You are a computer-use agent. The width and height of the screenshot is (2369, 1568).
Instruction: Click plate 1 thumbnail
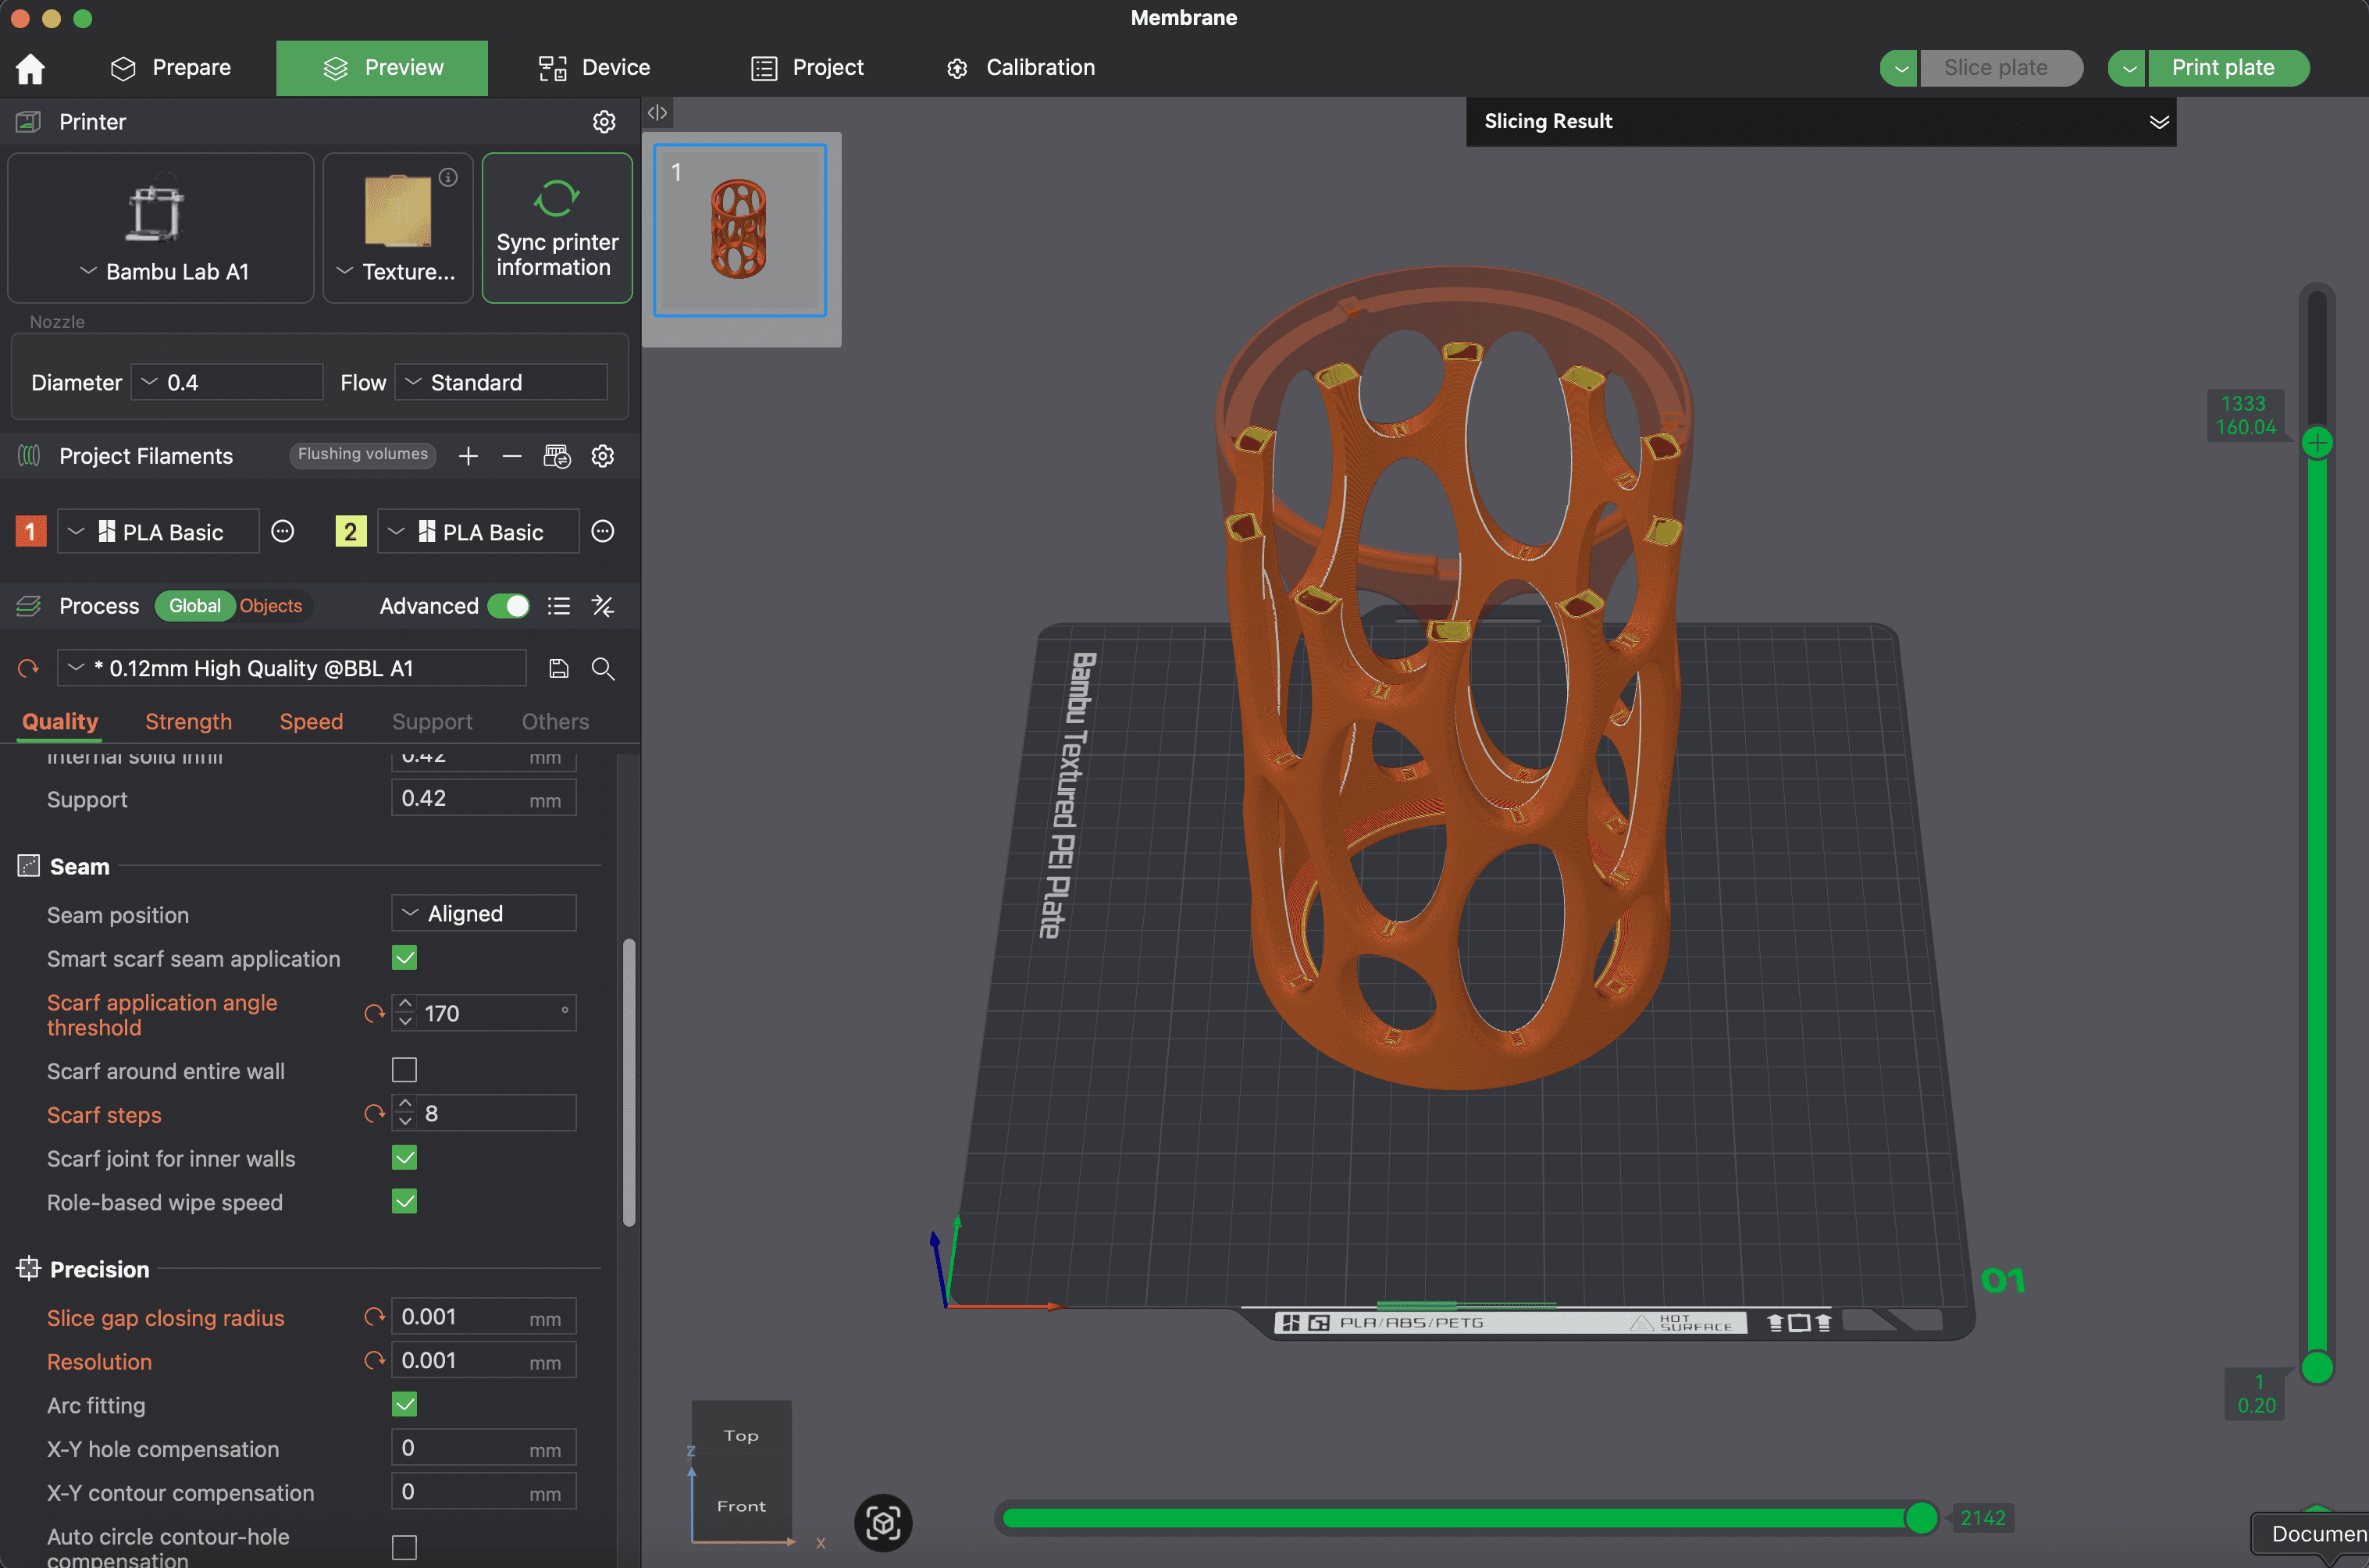pyautogui.click(x=740, y=231)
